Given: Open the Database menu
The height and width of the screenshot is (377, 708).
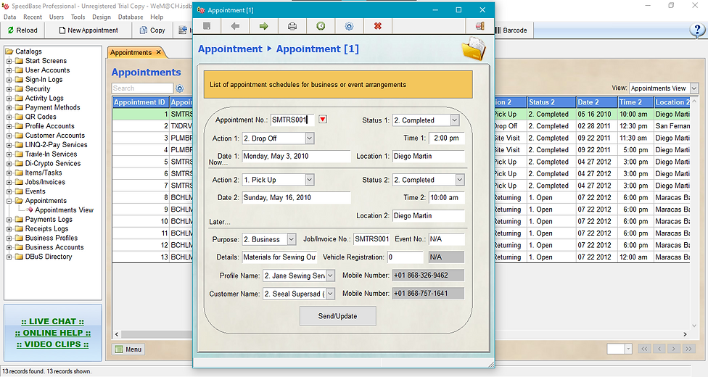Looking at the screenshot, I should point(131,17).
